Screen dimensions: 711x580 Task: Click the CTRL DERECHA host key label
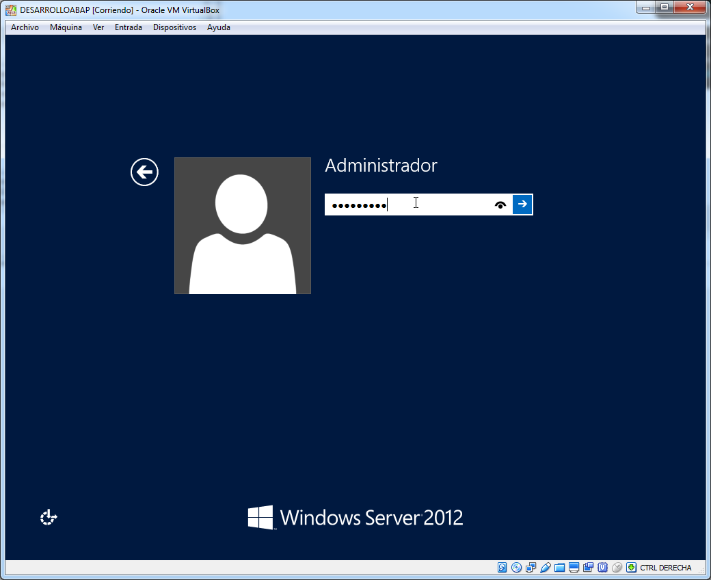coord(666,568)
